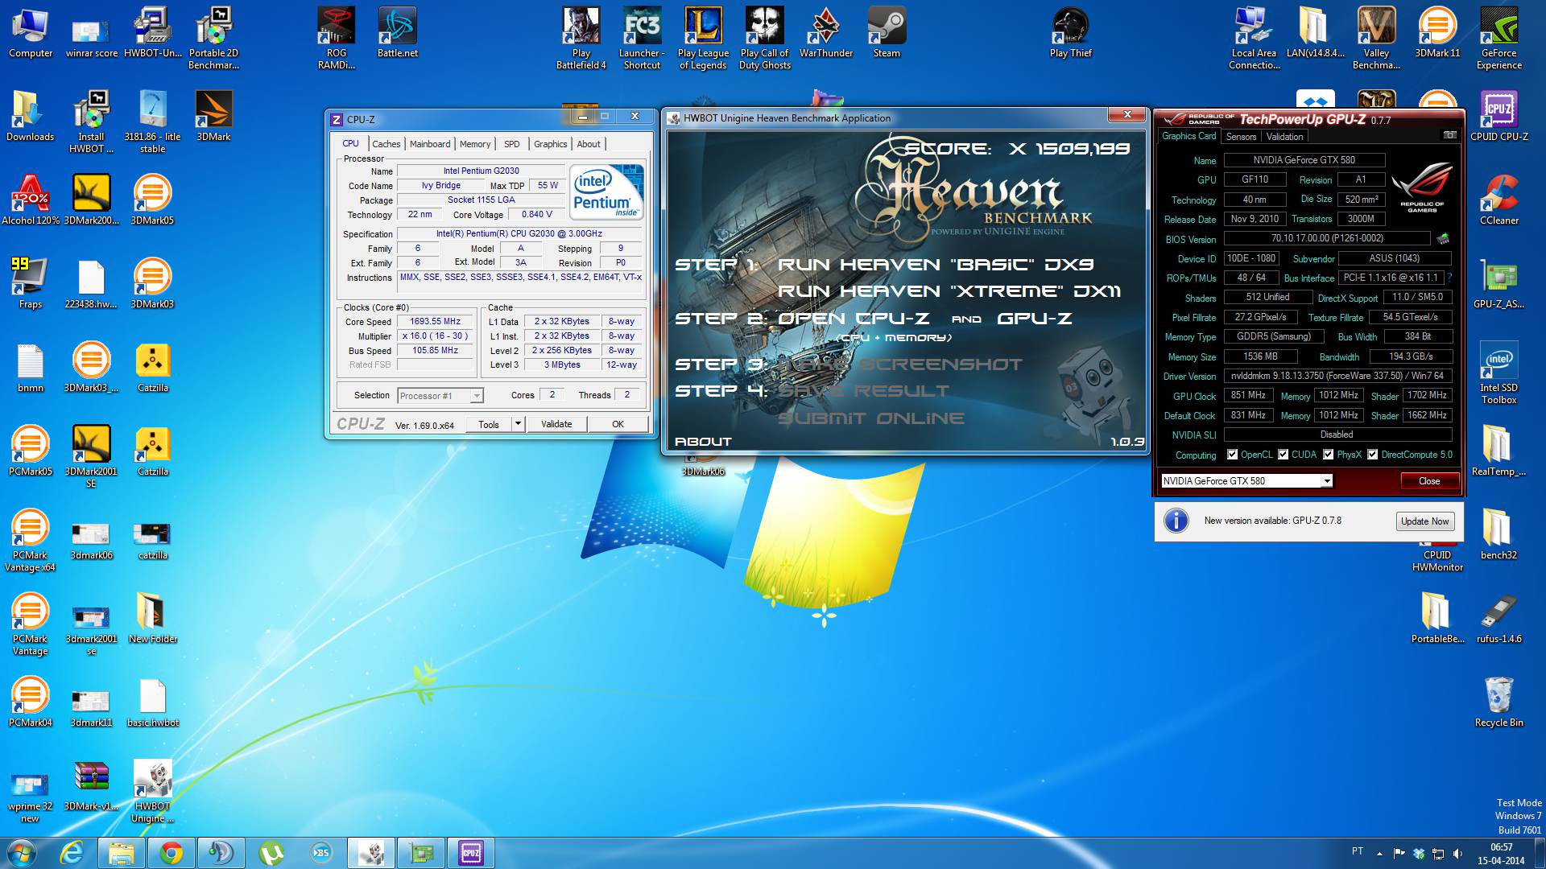Open CPUID HWMonitor desktop icon
Screen dimensions: 1546x869
click(1437, 555)
